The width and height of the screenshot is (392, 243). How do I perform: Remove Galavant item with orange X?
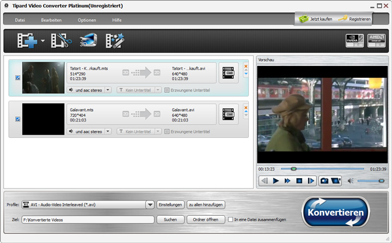246,108
